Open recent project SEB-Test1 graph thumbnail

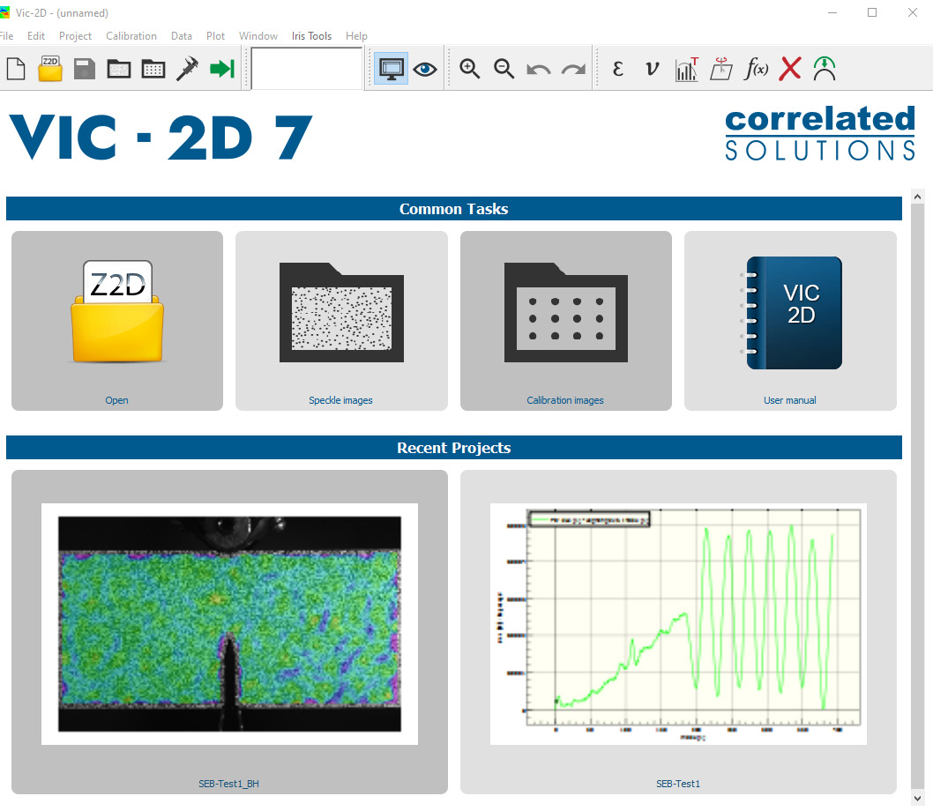[x=678, y=624]
